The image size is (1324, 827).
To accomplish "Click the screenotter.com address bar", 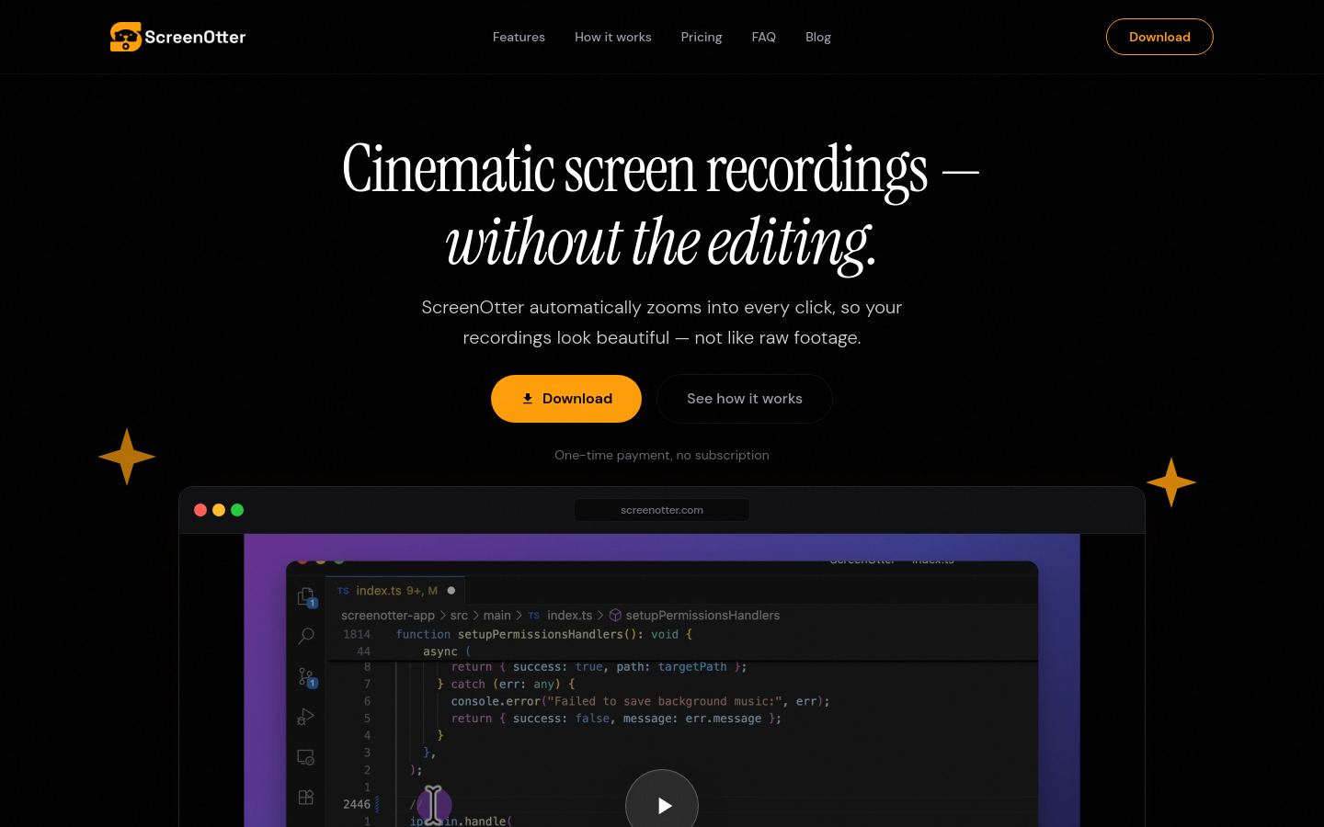I will (662, 510).
